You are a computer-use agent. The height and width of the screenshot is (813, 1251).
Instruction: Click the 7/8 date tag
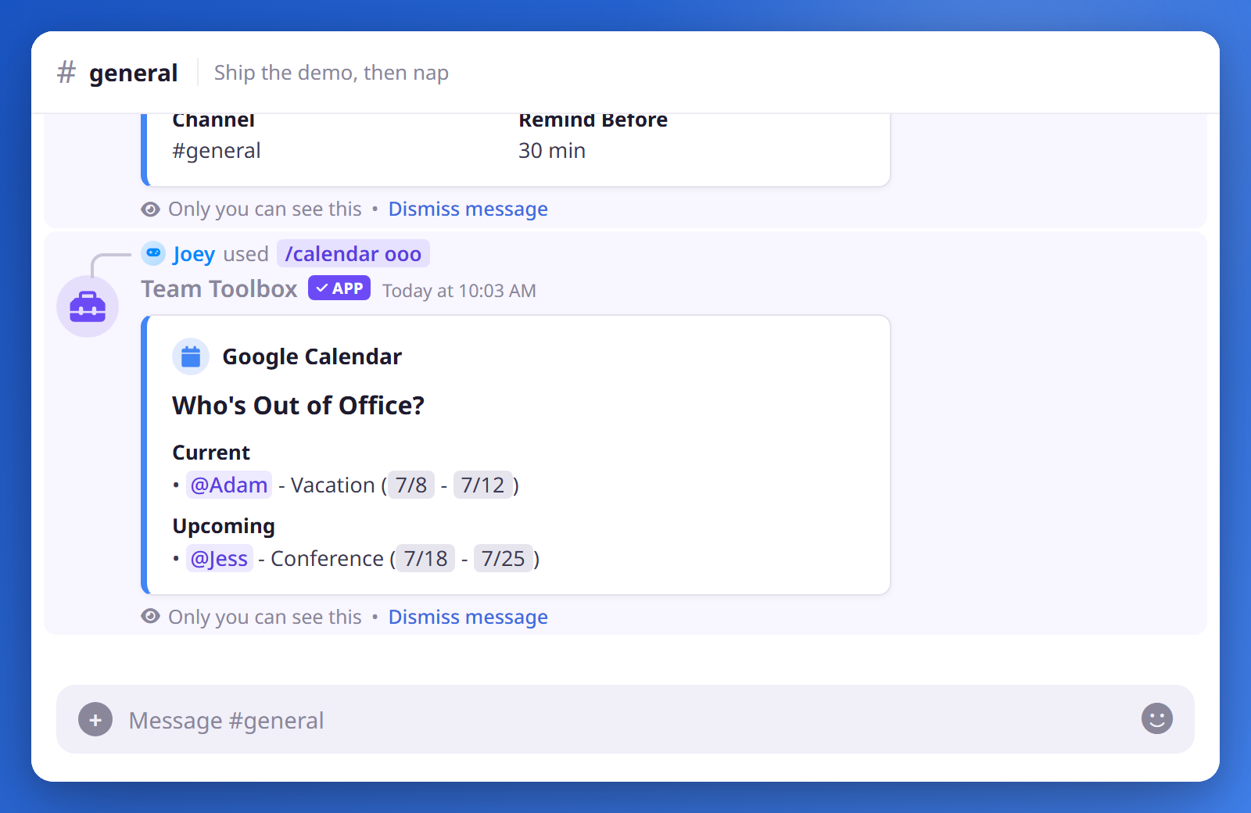click(411, 485)
